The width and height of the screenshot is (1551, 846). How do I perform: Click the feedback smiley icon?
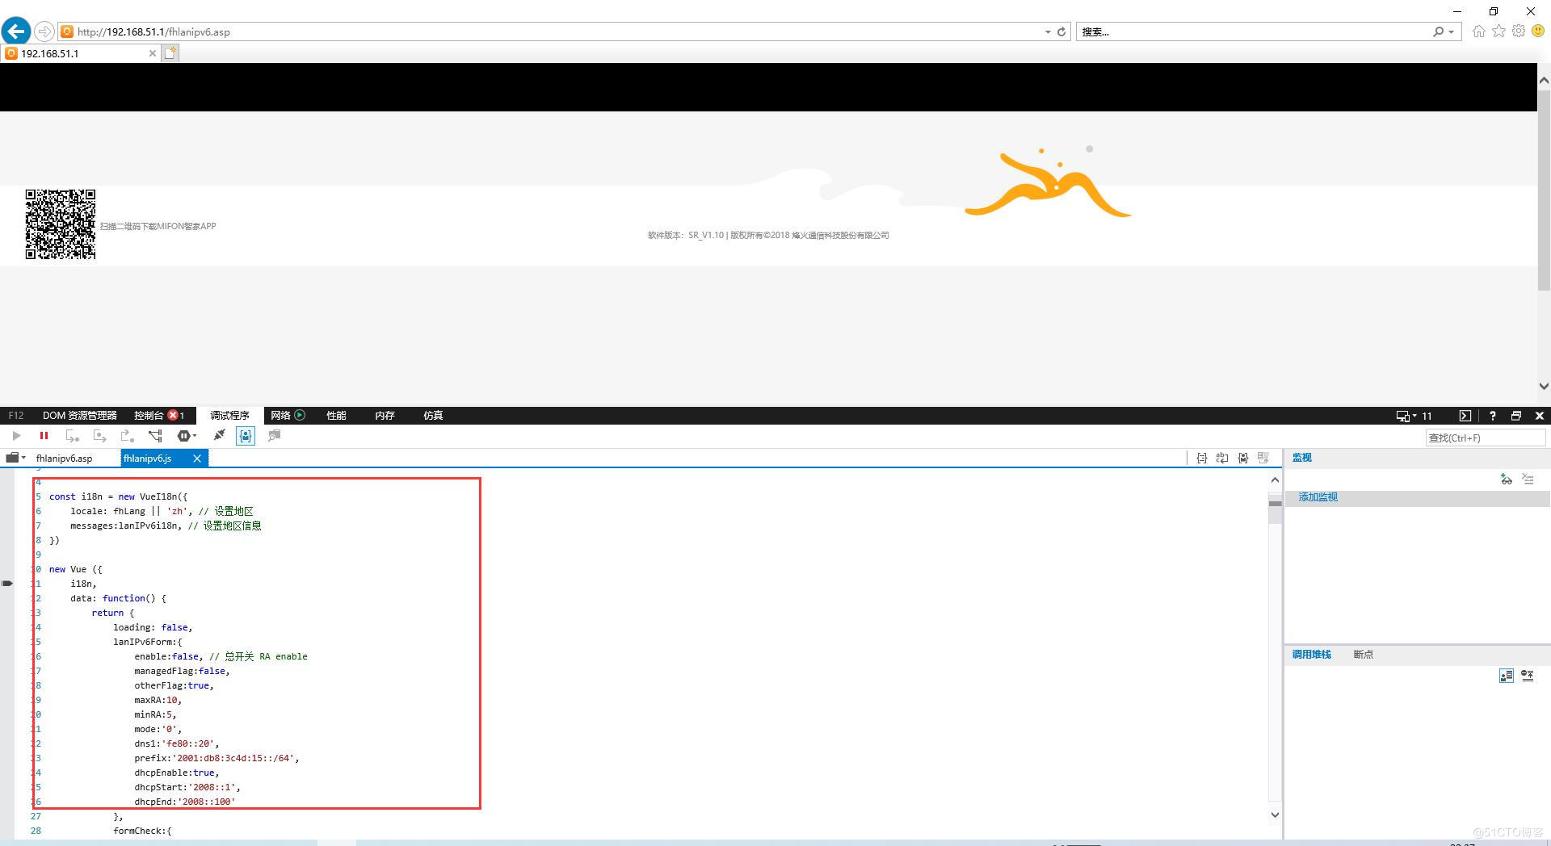[1539, 31]
